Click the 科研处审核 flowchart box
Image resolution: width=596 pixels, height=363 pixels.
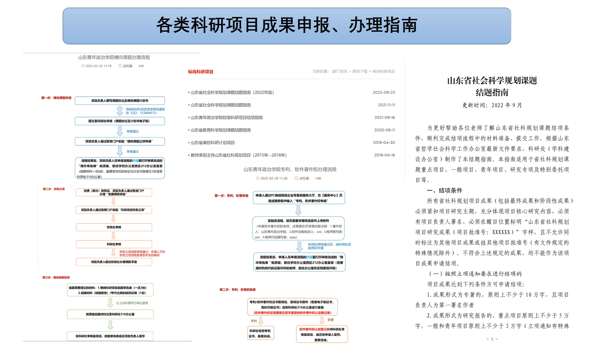(114, 244)
